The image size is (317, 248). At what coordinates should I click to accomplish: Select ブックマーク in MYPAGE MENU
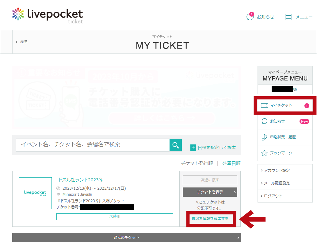point(285,153)
